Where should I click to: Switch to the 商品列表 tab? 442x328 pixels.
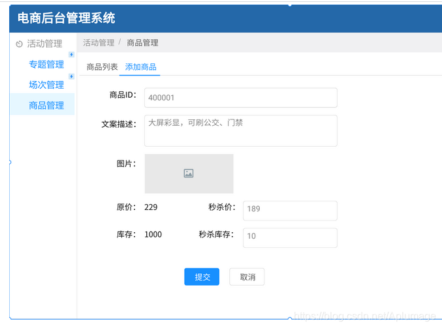[102, 67]
